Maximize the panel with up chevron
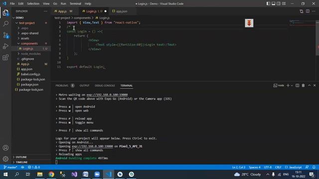319x179 pixels. coord(309,86)
